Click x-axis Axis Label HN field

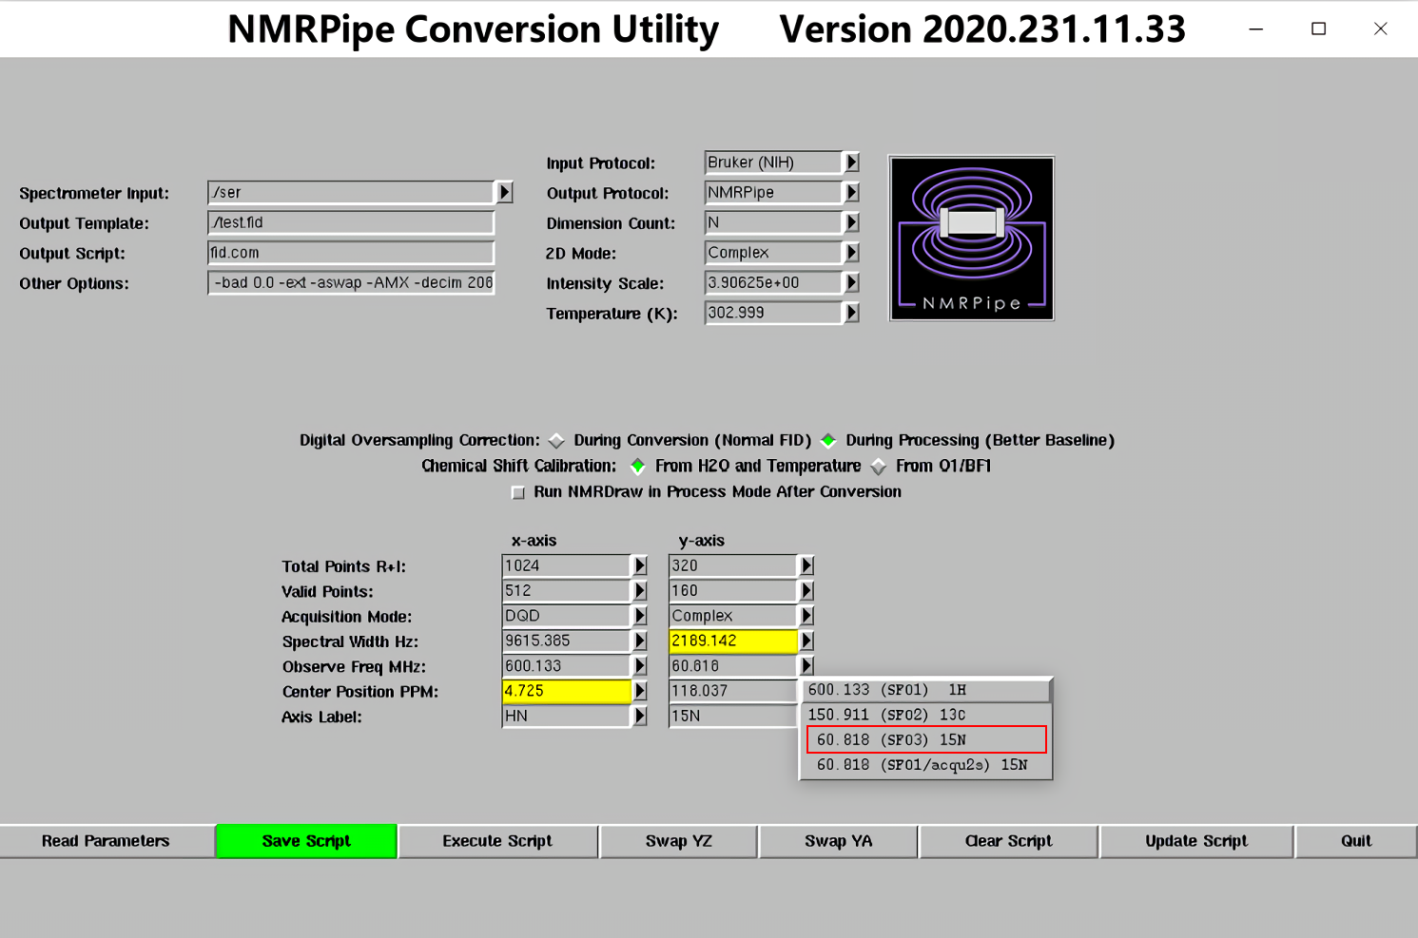[x=566, y=716]
